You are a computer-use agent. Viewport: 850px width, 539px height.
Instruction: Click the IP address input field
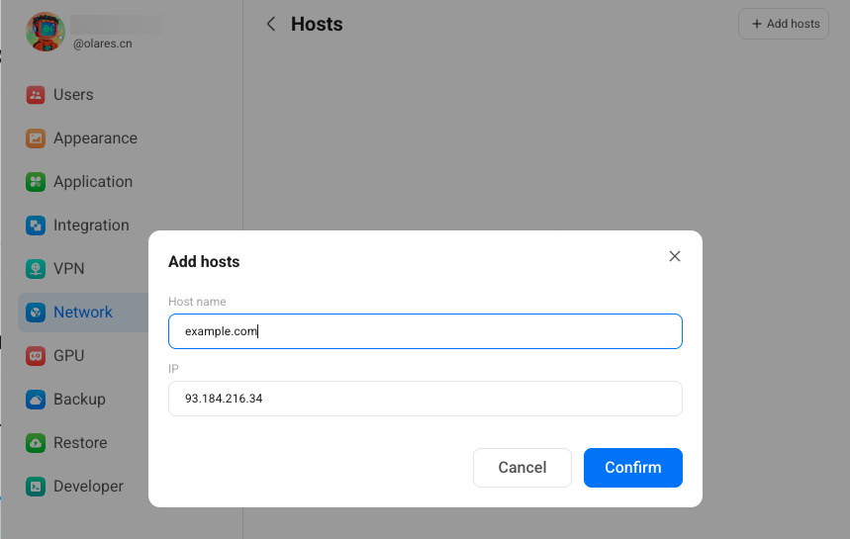[x=425, y=399]
